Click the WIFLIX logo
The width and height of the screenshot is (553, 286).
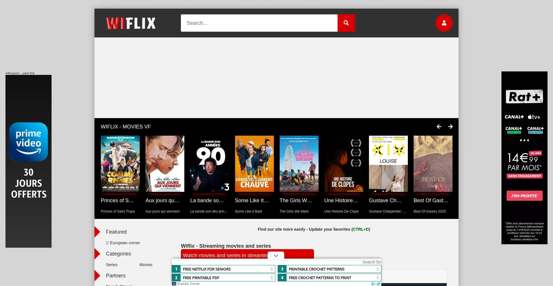(x=131, y=23)
